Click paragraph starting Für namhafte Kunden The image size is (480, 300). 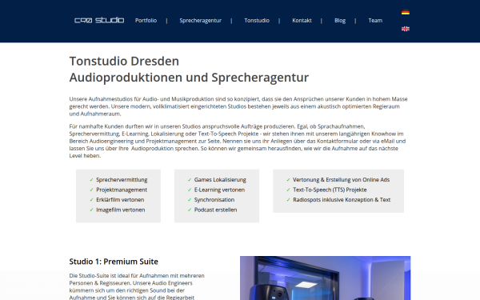[x=238, y=141]
